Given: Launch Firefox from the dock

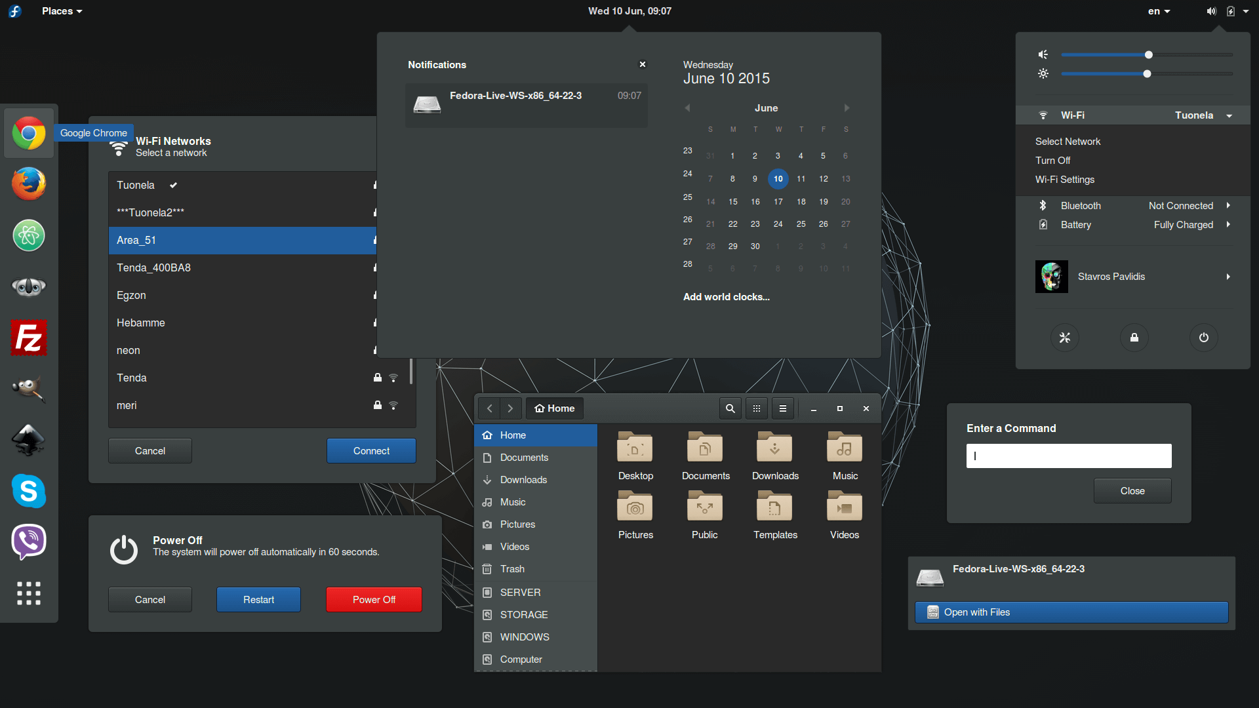Looking at the screenshot, I should tap(29, 184).
